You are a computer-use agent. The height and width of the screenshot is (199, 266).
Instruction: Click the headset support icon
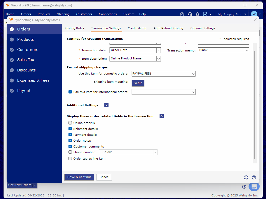click(190, 14)
